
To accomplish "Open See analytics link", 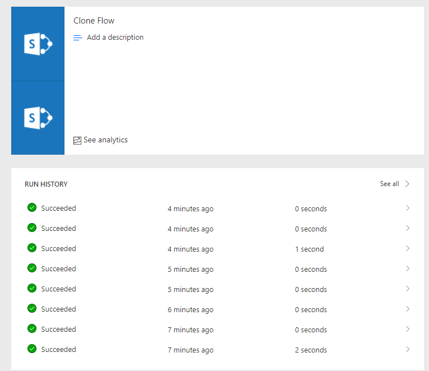I will (105, 140).
